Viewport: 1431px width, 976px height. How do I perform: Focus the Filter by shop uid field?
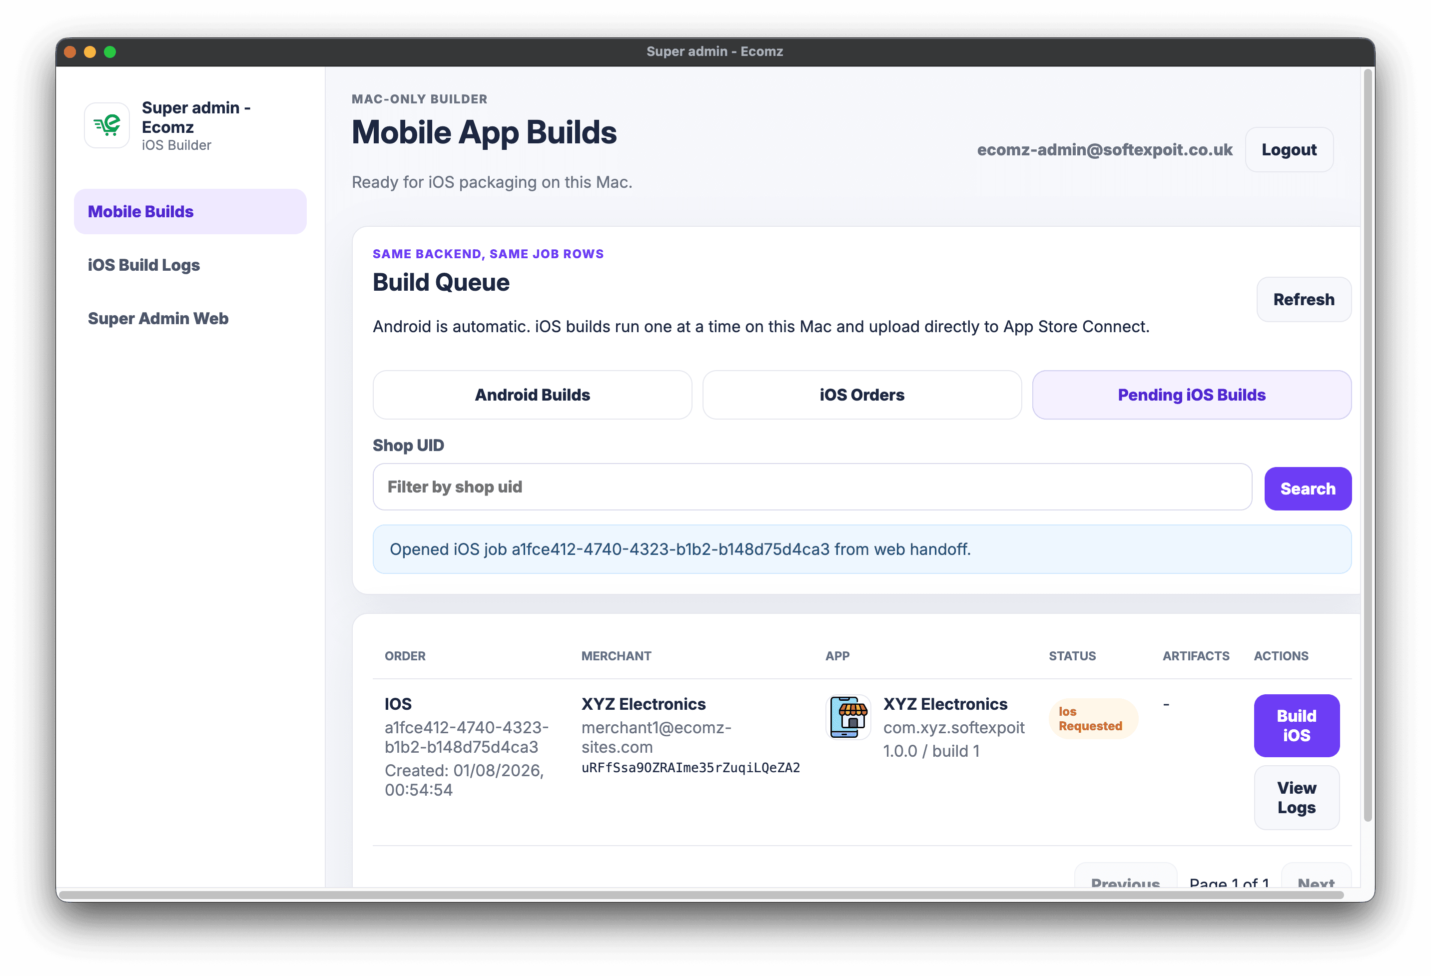tap(812, 487)
